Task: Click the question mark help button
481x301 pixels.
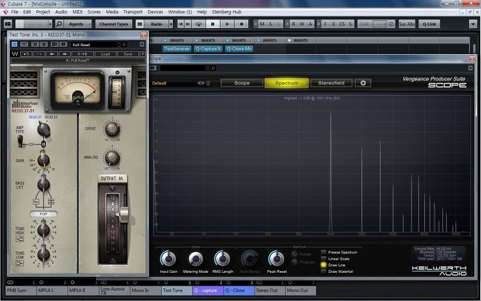Action: click(x=142, y=54)
